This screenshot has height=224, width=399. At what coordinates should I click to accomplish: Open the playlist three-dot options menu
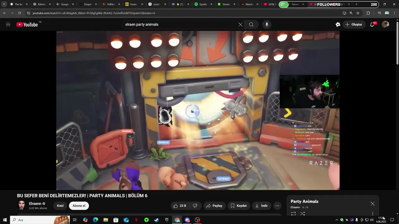(x=373, y=214)
